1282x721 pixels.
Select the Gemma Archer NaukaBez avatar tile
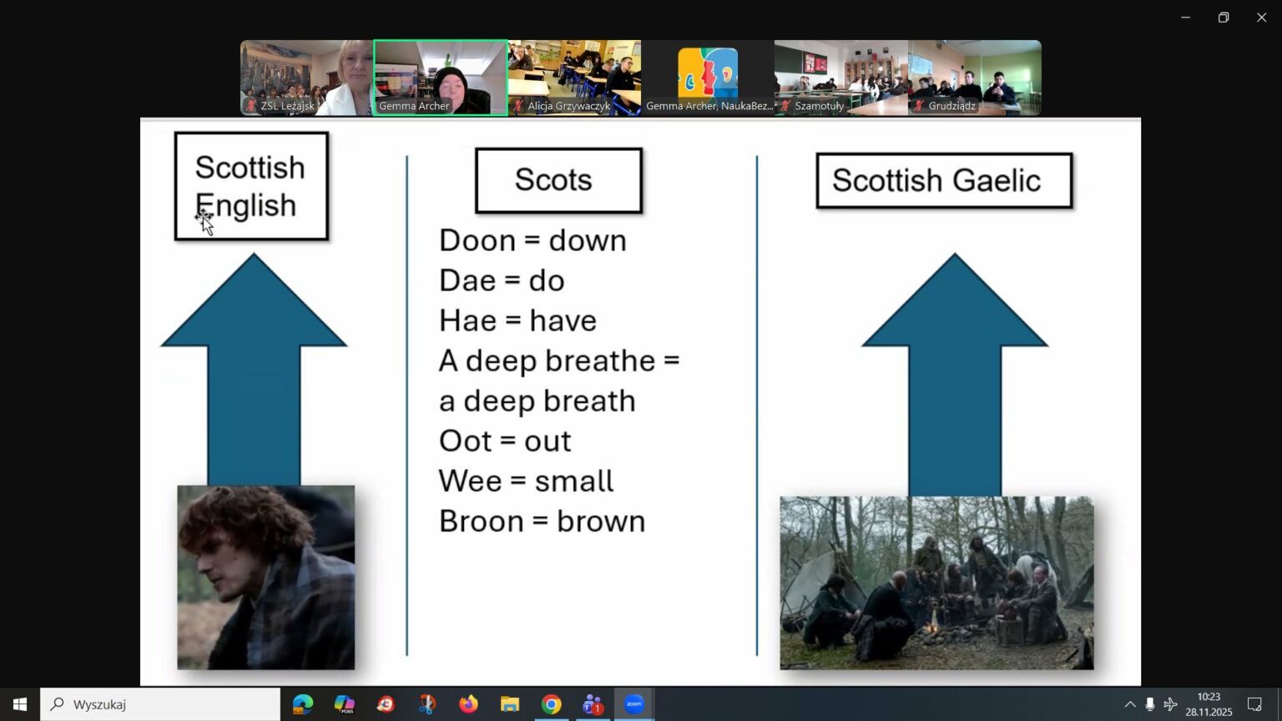pyautogui.click(x=708, y=78)
